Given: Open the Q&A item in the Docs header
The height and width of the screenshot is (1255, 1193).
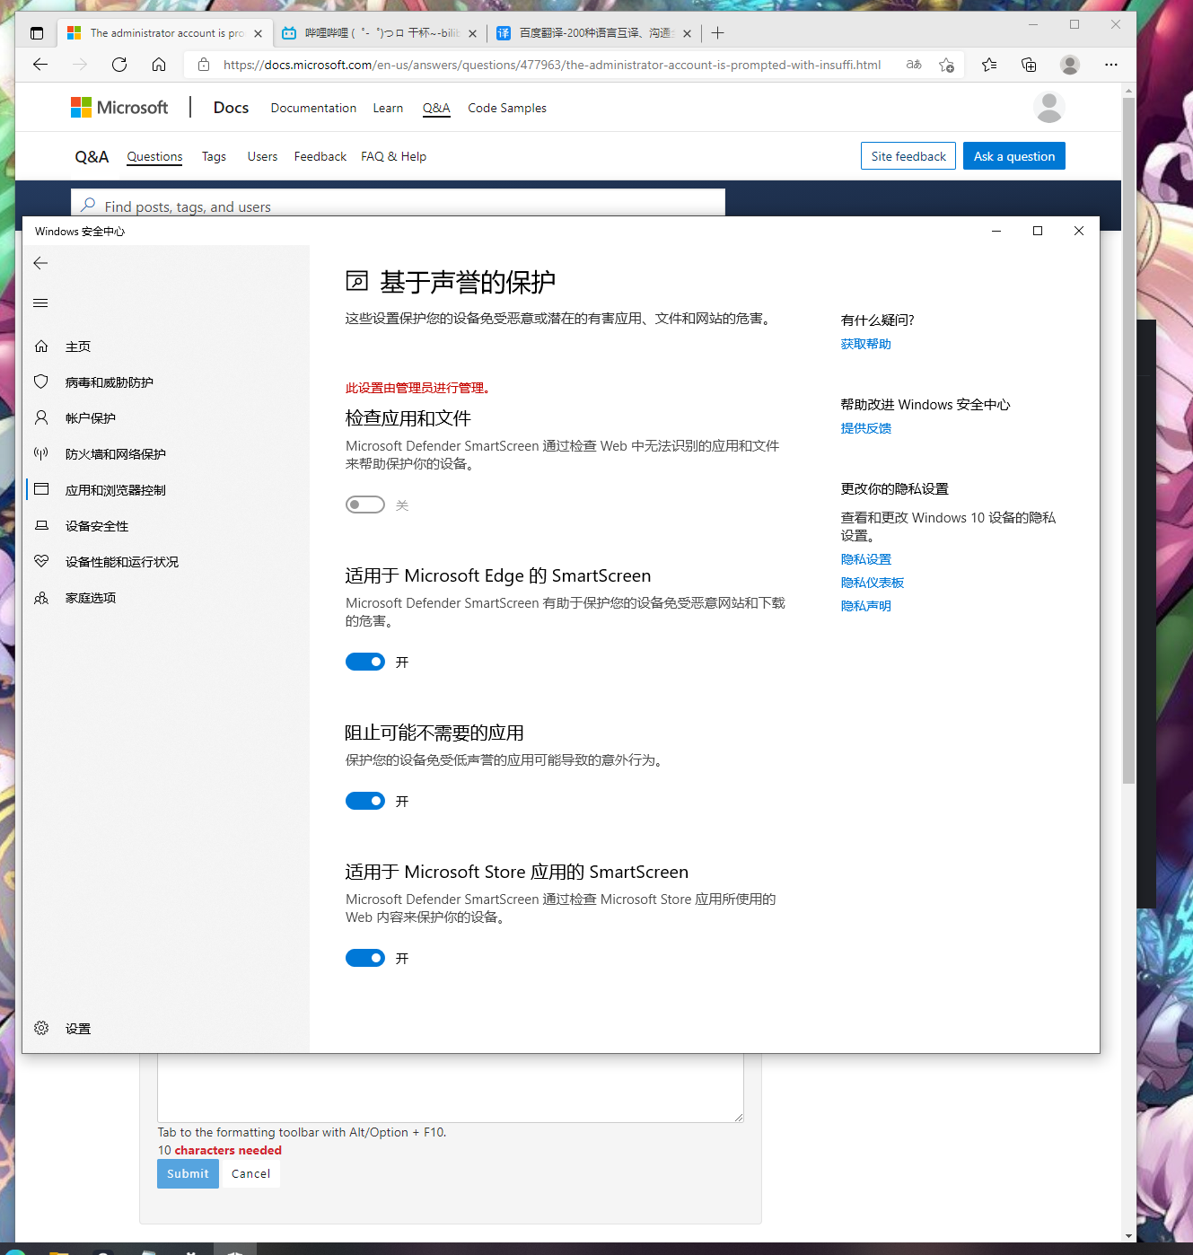Looking at the screenshot, I should tap(436, 108).
